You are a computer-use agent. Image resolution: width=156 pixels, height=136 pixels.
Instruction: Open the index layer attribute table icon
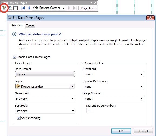[16, 8]
